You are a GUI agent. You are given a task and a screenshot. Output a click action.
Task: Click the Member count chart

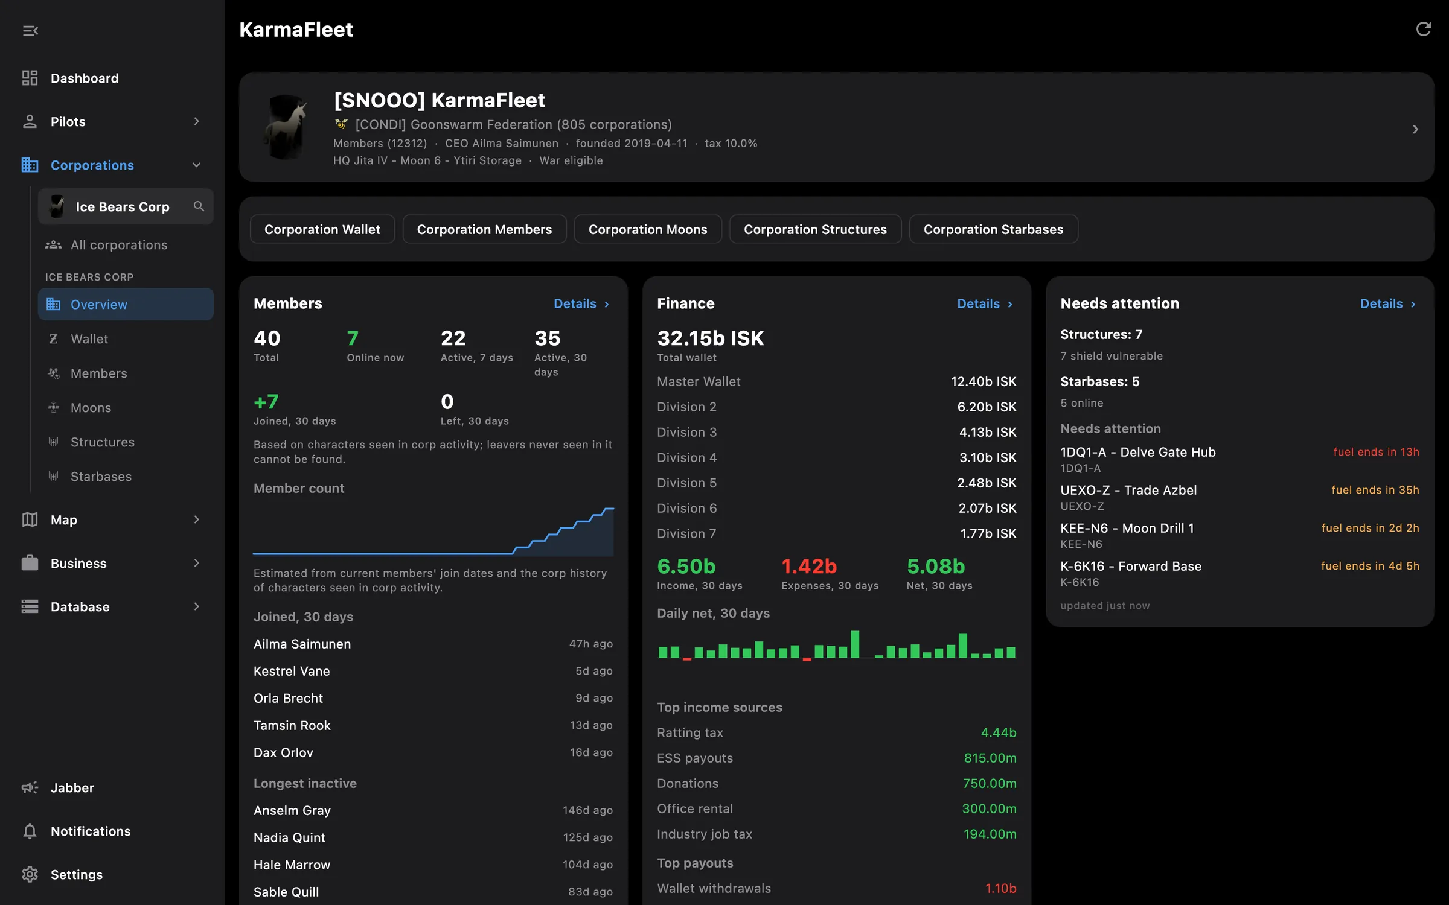tap(433, 530)
